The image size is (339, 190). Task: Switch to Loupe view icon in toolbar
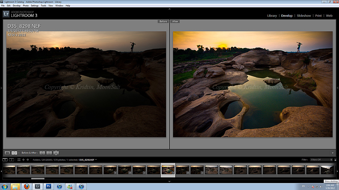click(x=7, y=153)
